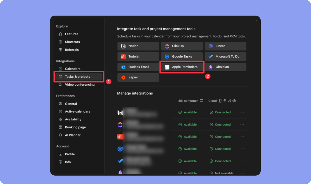
Task: Click Google Tasks logo in Manage integrations list
Action: 120,149
